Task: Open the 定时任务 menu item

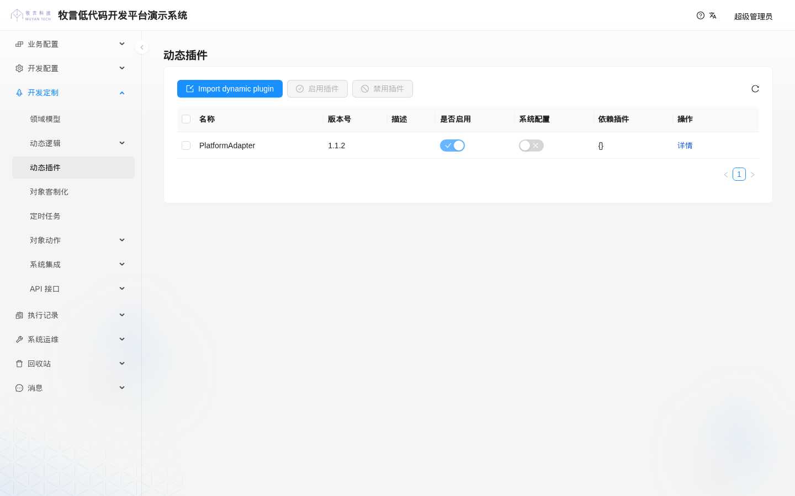Action: point(73,216)
